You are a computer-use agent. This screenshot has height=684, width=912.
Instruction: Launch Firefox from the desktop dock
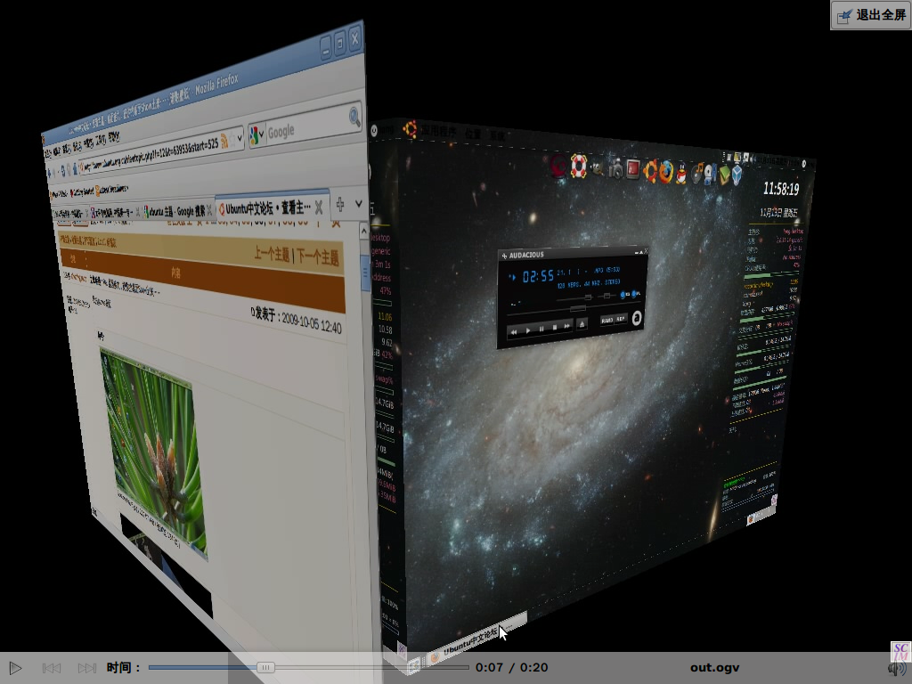[666, 172]
